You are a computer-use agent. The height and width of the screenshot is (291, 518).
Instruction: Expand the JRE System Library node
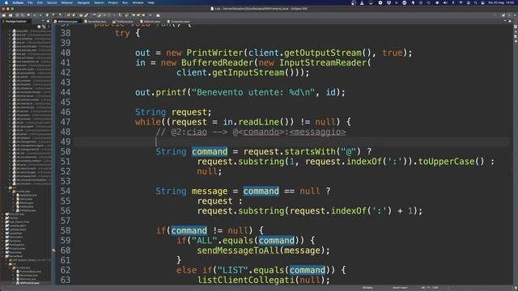click(x=6, y=260)
